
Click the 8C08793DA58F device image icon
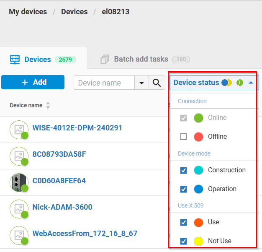[18, 156]
